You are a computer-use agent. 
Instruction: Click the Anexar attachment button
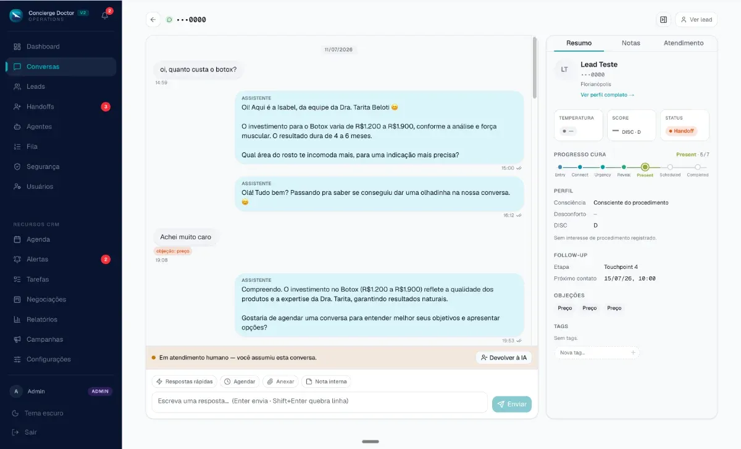280,382
